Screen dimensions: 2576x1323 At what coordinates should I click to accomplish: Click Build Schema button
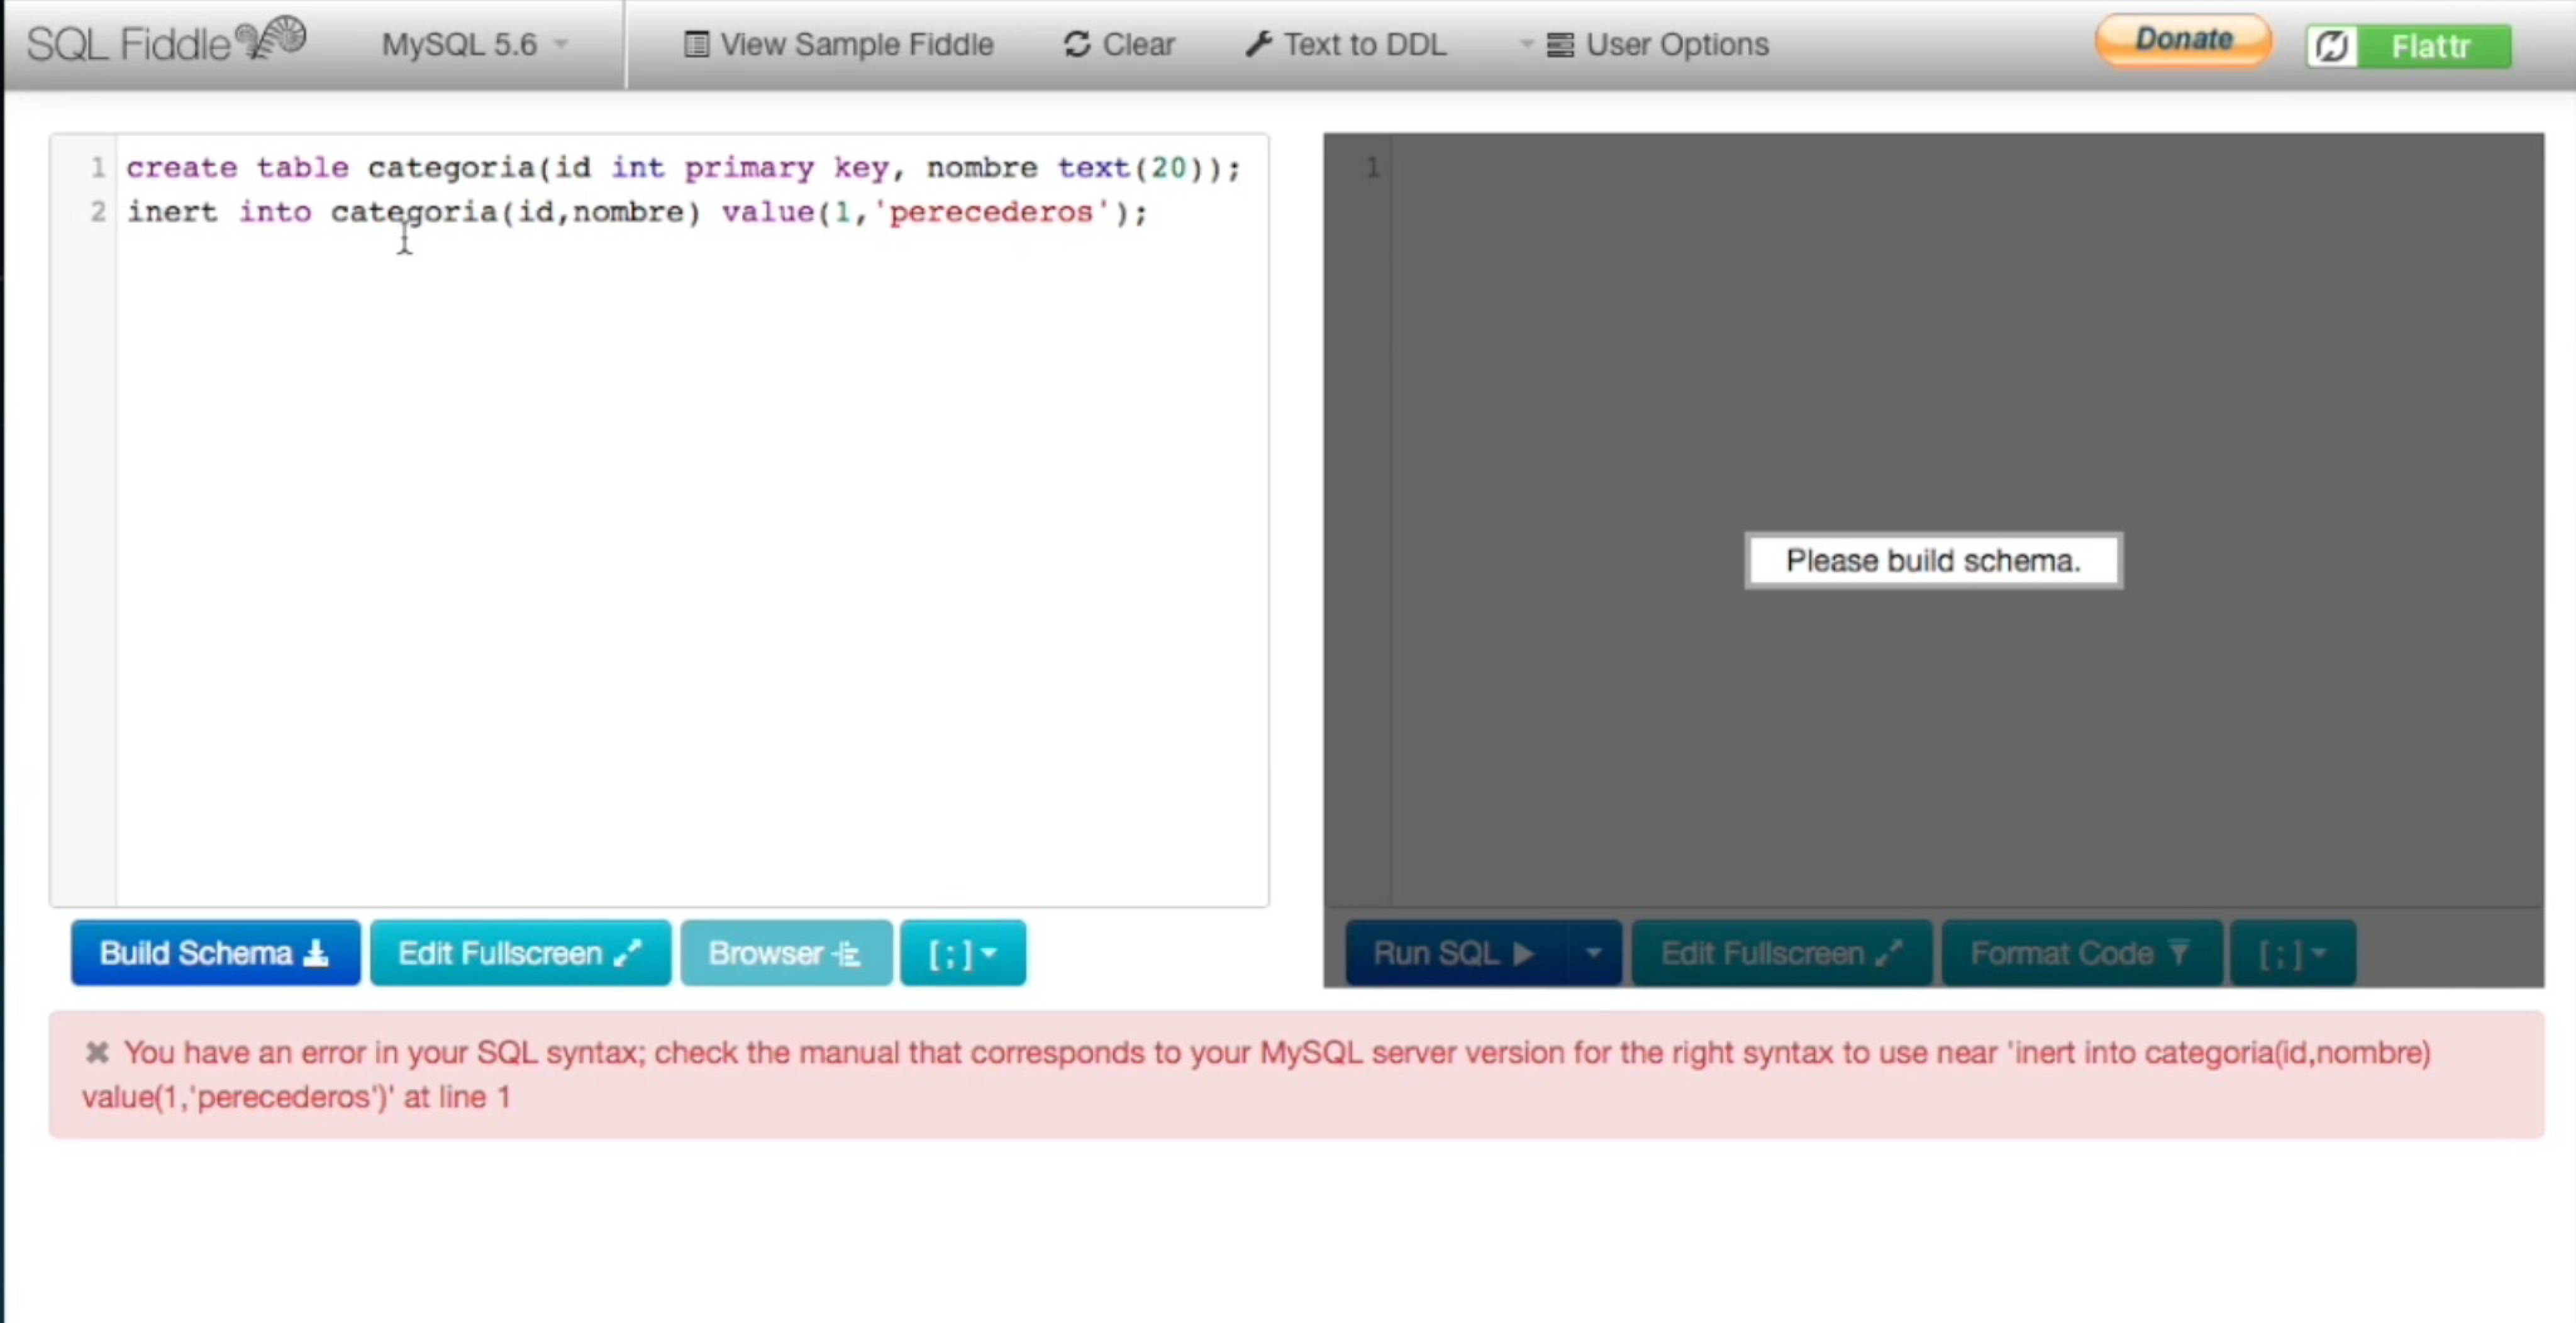pyautogui.click(x=215, y=953)
